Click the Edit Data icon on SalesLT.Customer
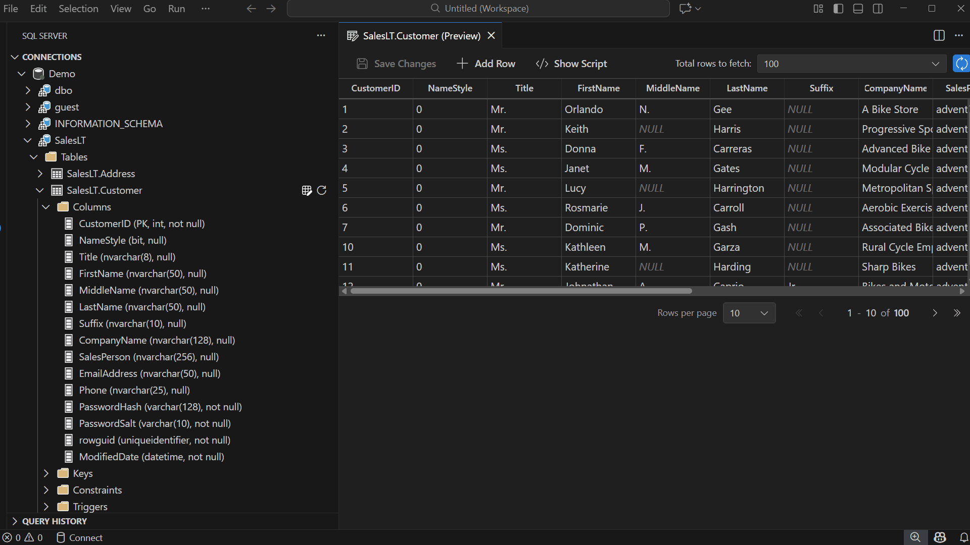 click(x=306, y=190)
